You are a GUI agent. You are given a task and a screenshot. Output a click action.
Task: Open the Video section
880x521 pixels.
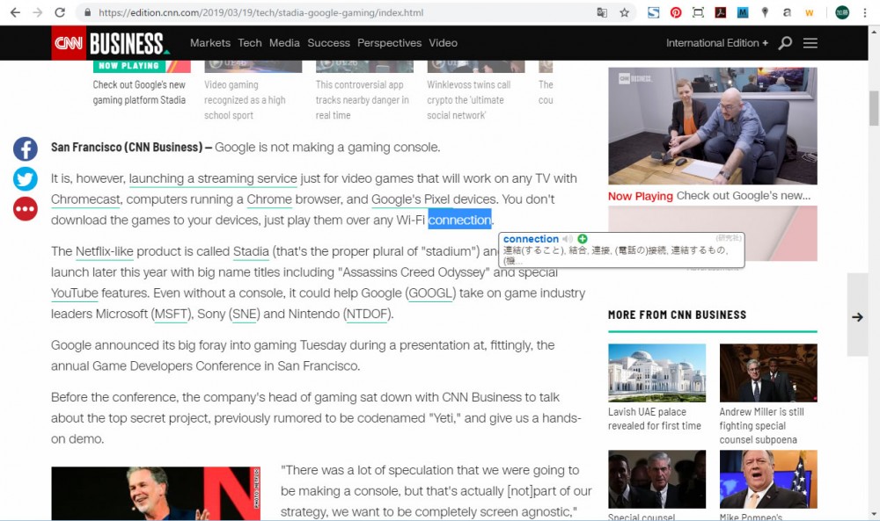[x=444, y=42]
